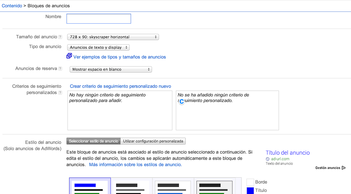Focus the Nombre text field
Image resolution: width=351 pixels, height=194 pixels.
pos(99,19)
